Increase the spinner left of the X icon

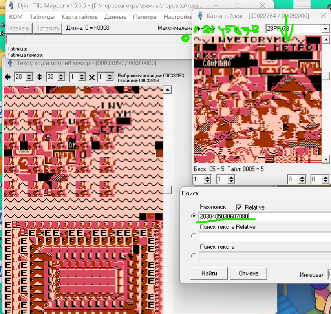coord(82,75)
